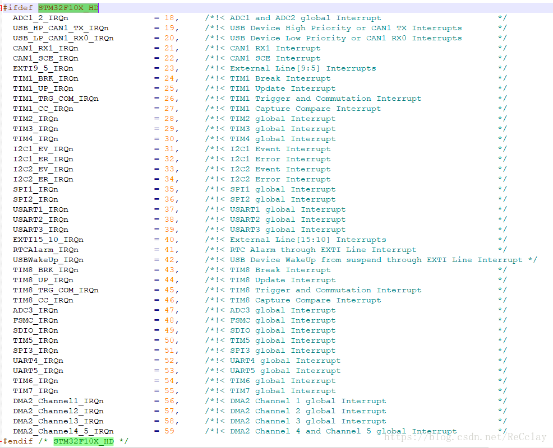This screenshot has width=553, height=448.
Task: Click TIM1_BRK_IRQn enum name
Action: (45, 78)
